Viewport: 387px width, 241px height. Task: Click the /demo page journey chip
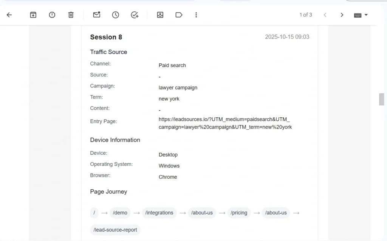[x=120, y=213]
